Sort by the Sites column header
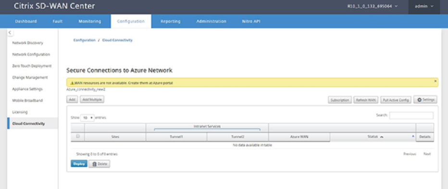The width and height of the screenshot is (448, 189). [x=115, y=137]
